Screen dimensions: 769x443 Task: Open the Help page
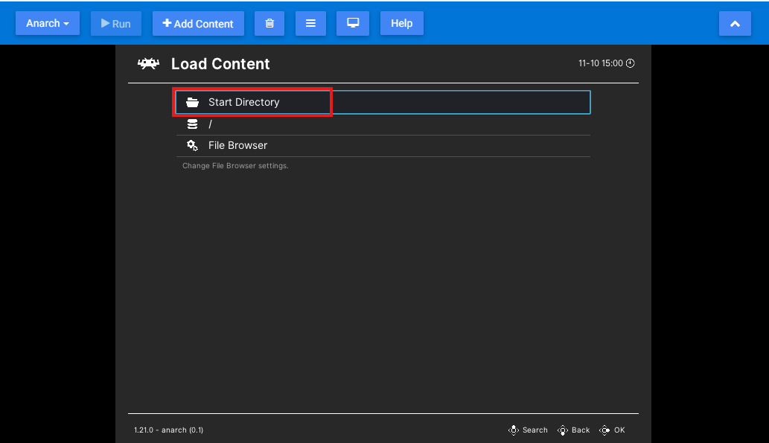coord(401,23)
